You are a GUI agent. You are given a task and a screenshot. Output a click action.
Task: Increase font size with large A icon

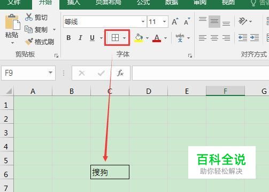[175, 22]
